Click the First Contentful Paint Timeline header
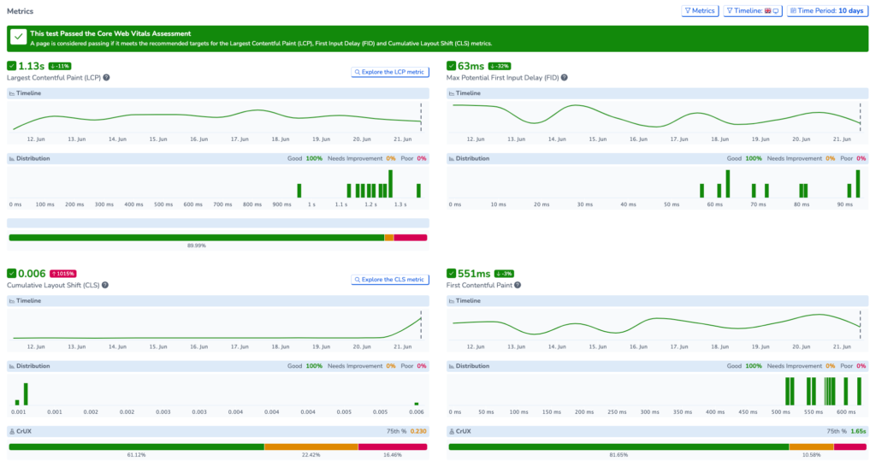This screenshot has height=467, width=876. (658, 300)
